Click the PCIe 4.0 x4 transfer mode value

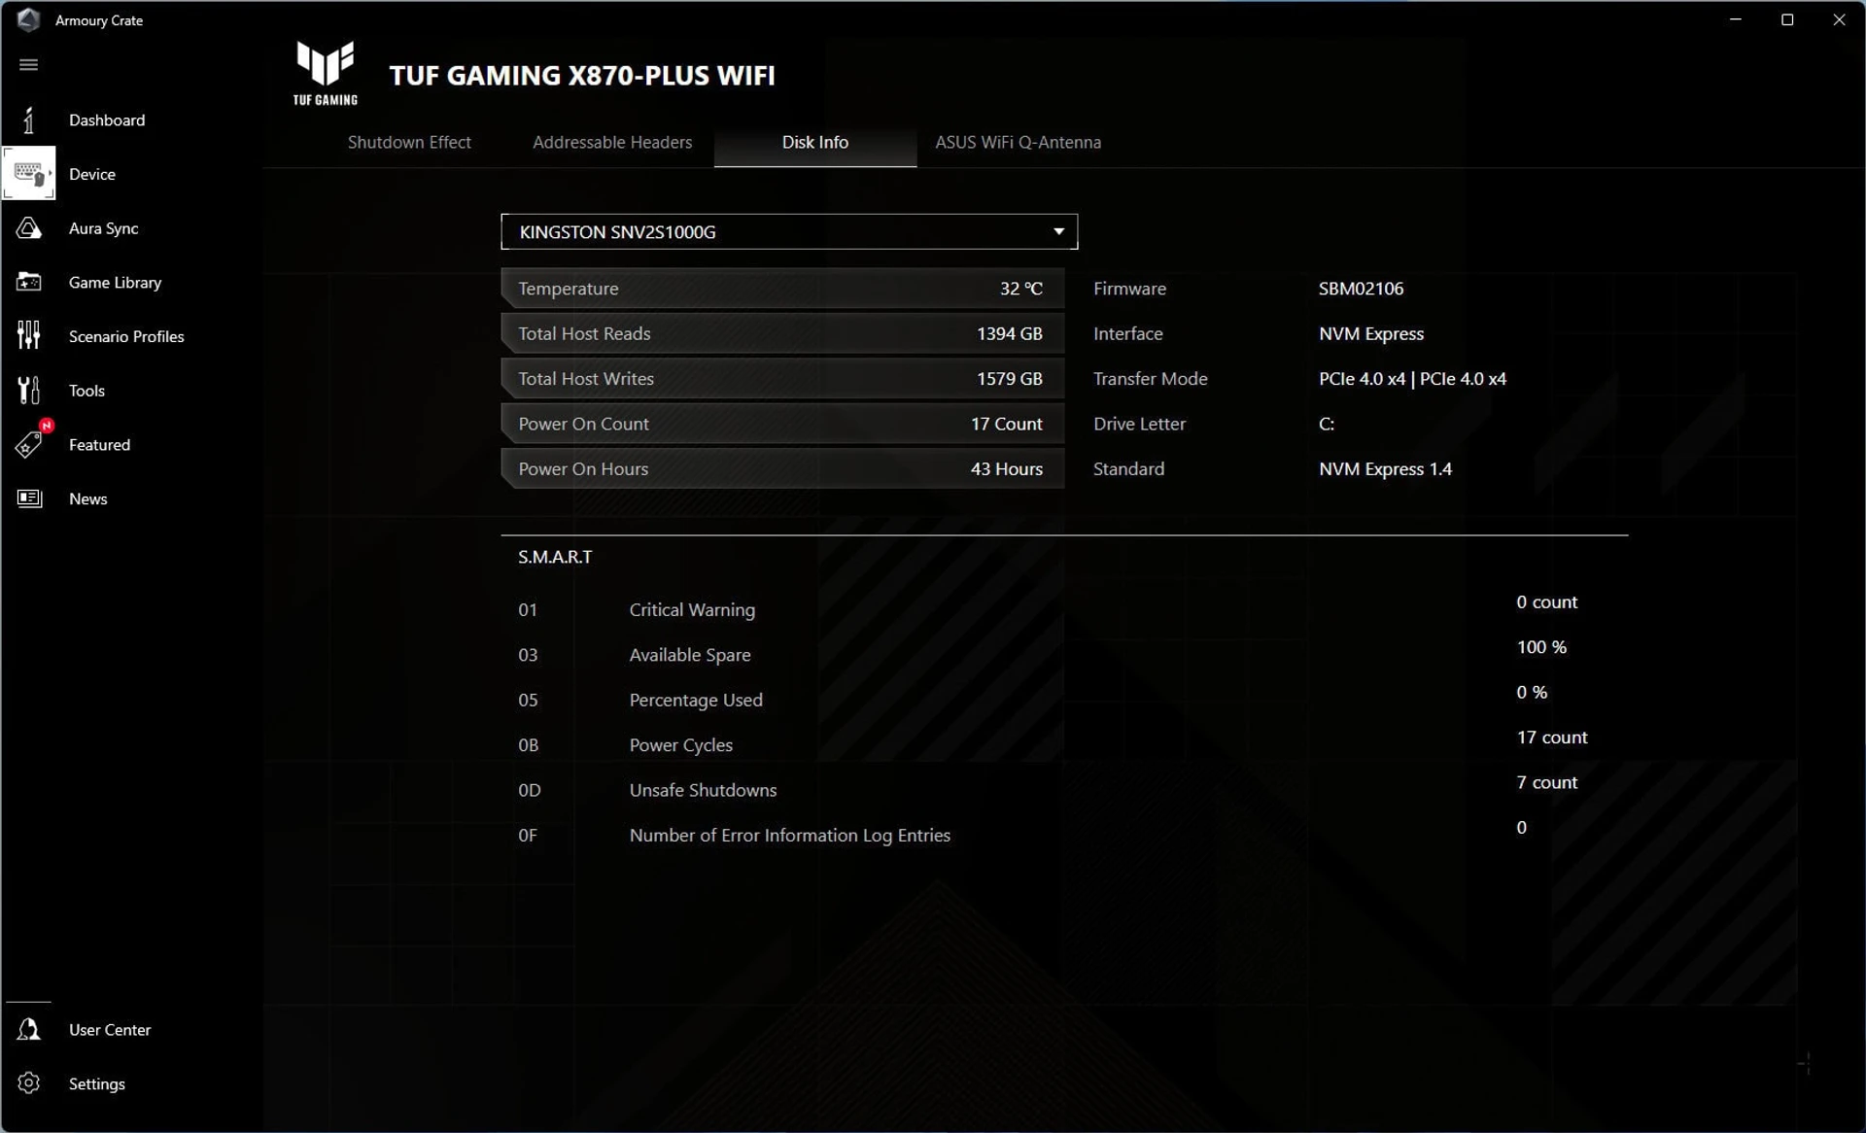[1412, 379]
